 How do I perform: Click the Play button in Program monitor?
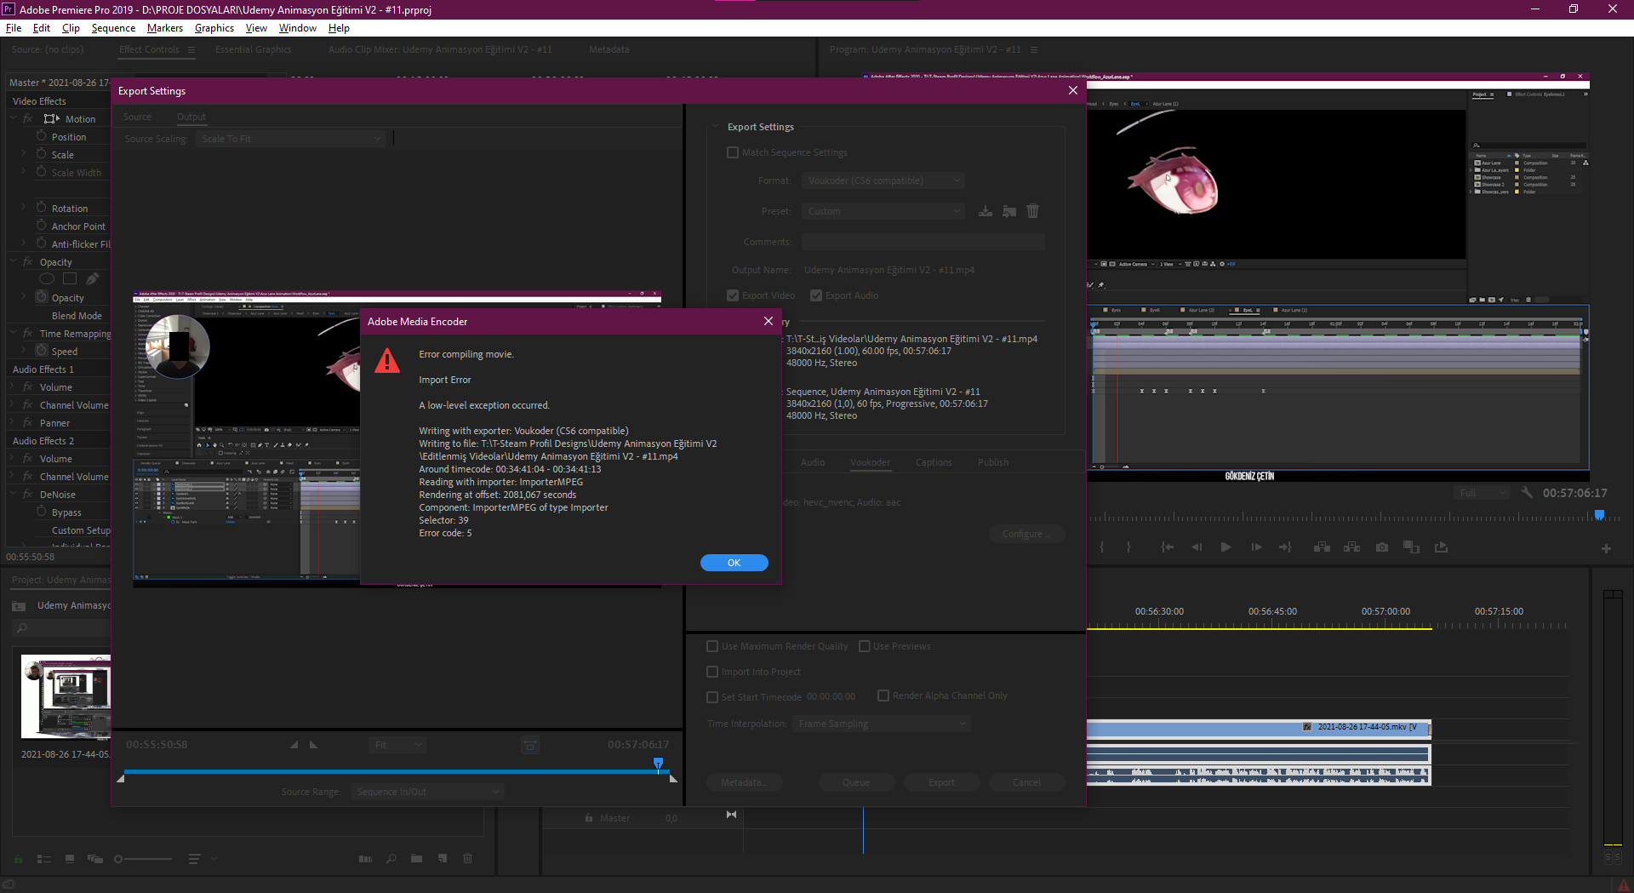(1225, 547)
